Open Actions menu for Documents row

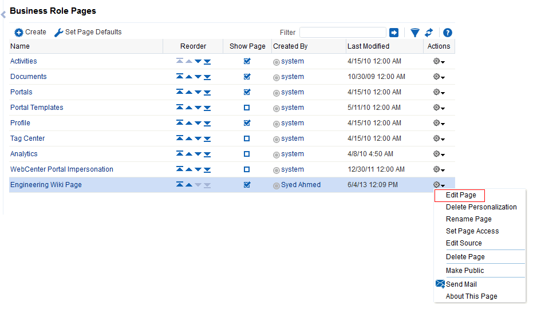click(x=439, y=77)
